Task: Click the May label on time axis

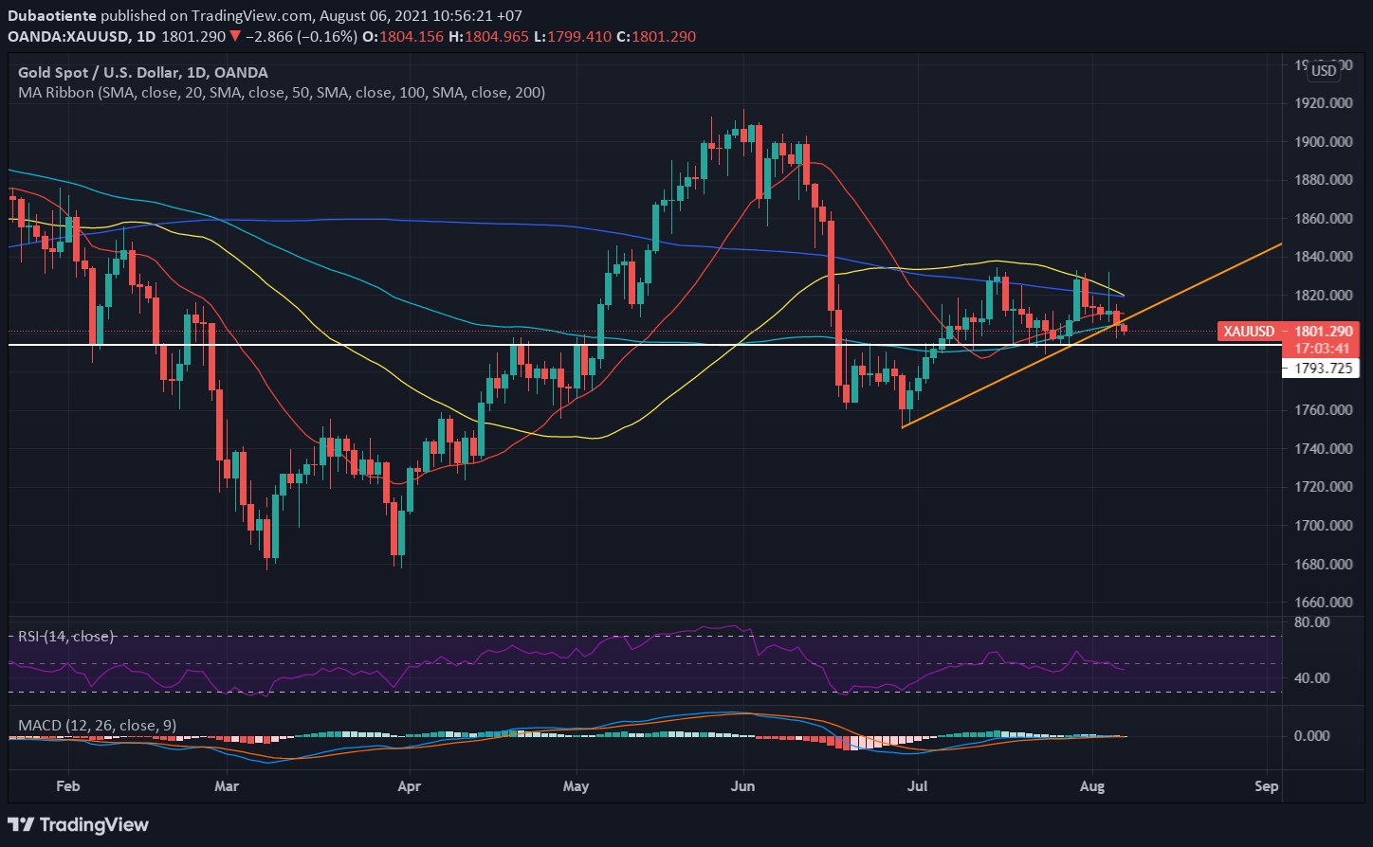Action: (x=576, y=785)
